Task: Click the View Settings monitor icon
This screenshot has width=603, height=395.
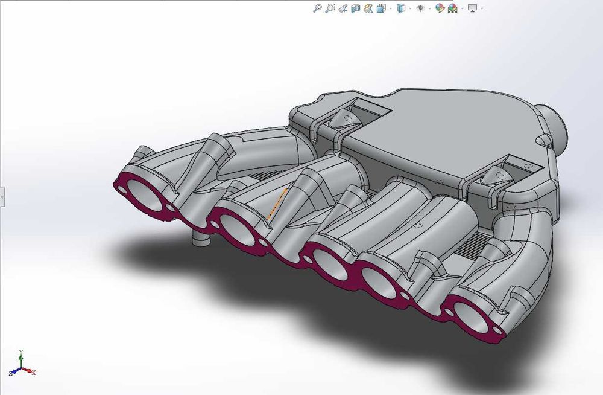Action: (x=472, y=8)
